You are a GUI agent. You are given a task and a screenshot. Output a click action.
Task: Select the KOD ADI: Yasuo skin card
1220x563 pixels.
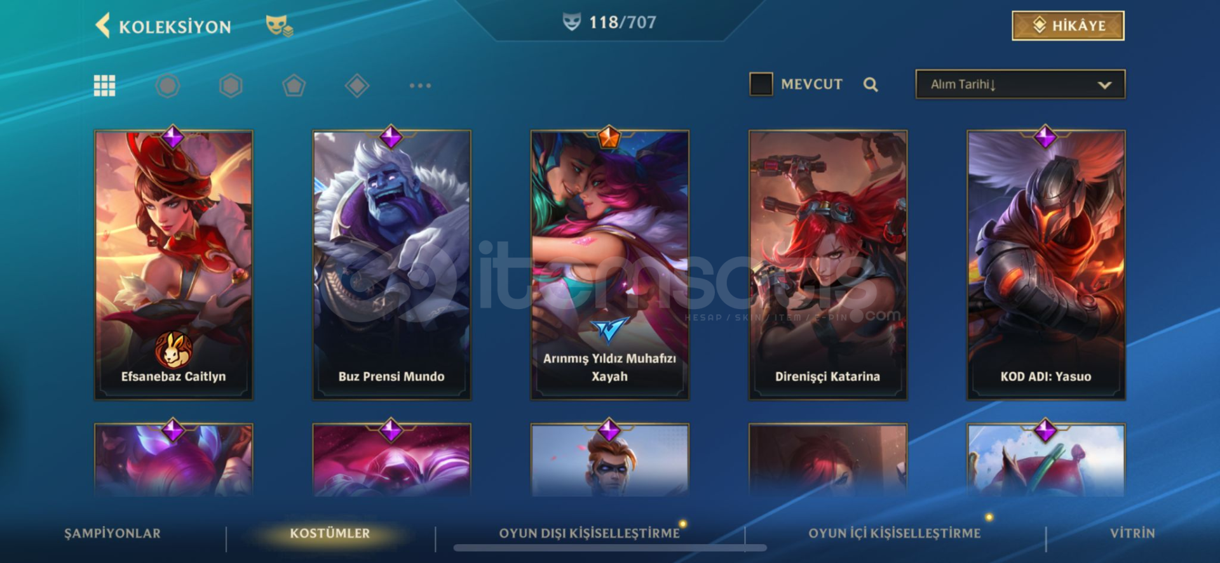tap(1046, 265)
